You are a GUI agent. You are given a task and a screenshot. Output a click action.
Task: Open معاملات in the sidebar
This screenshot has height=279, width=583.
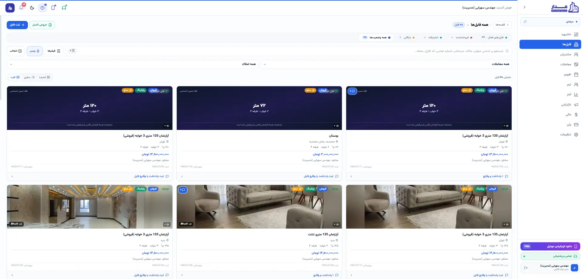(550, 64)
